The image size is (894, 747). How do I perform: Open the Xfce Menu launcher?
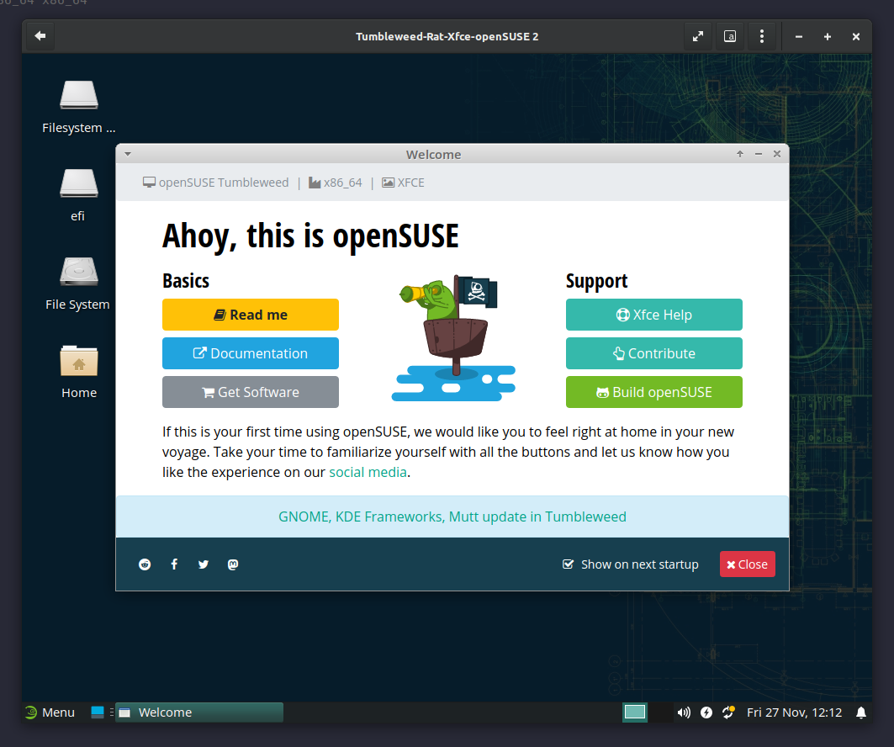click(50, 713)
